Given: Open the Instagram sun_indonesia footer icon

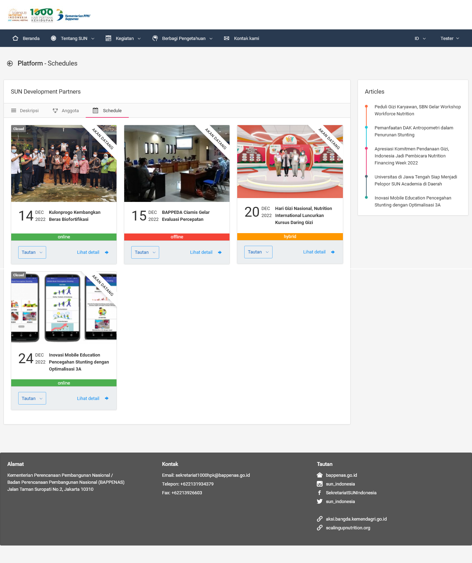Looking at the screenshot, I should (319, 484).
